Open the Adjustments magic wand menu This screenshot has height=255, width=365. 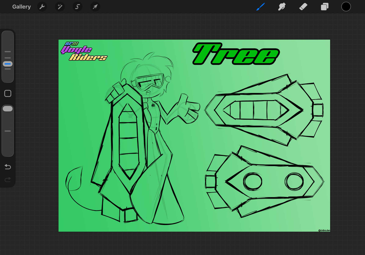(x=60, y=7)
